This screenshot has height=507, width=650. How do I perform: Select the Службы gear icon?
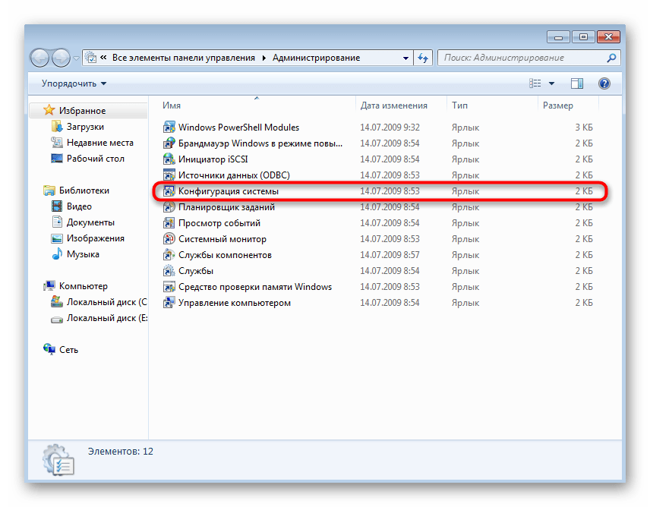coord(169,271)
